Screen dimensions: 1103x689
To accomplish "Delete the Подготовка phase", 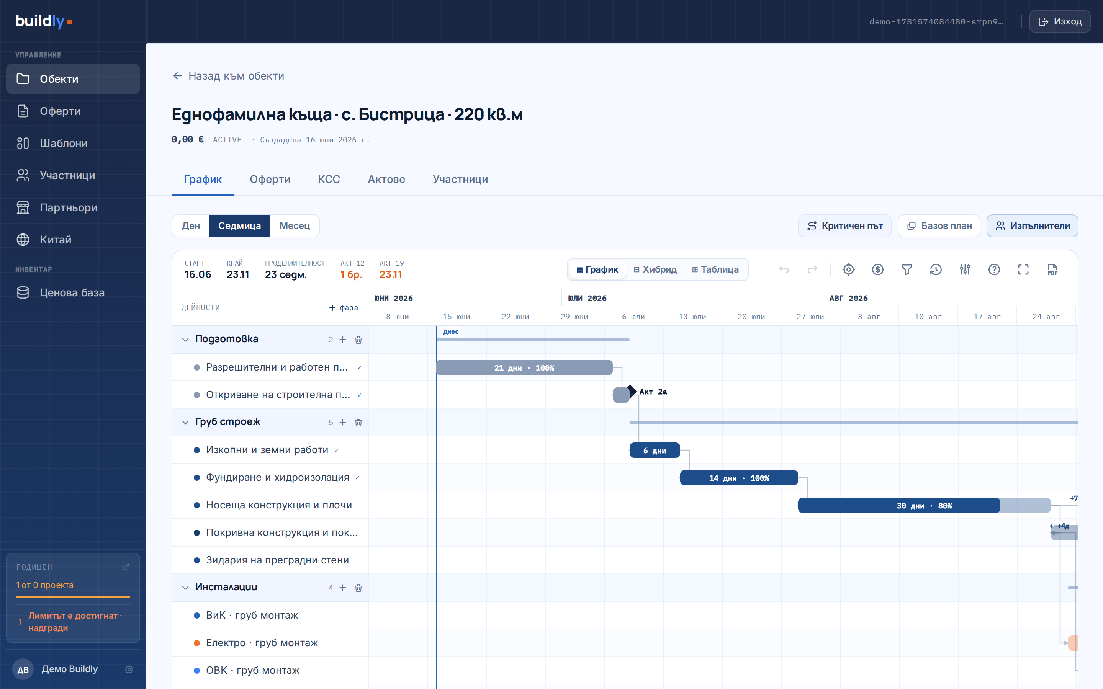I will (358, 340).
